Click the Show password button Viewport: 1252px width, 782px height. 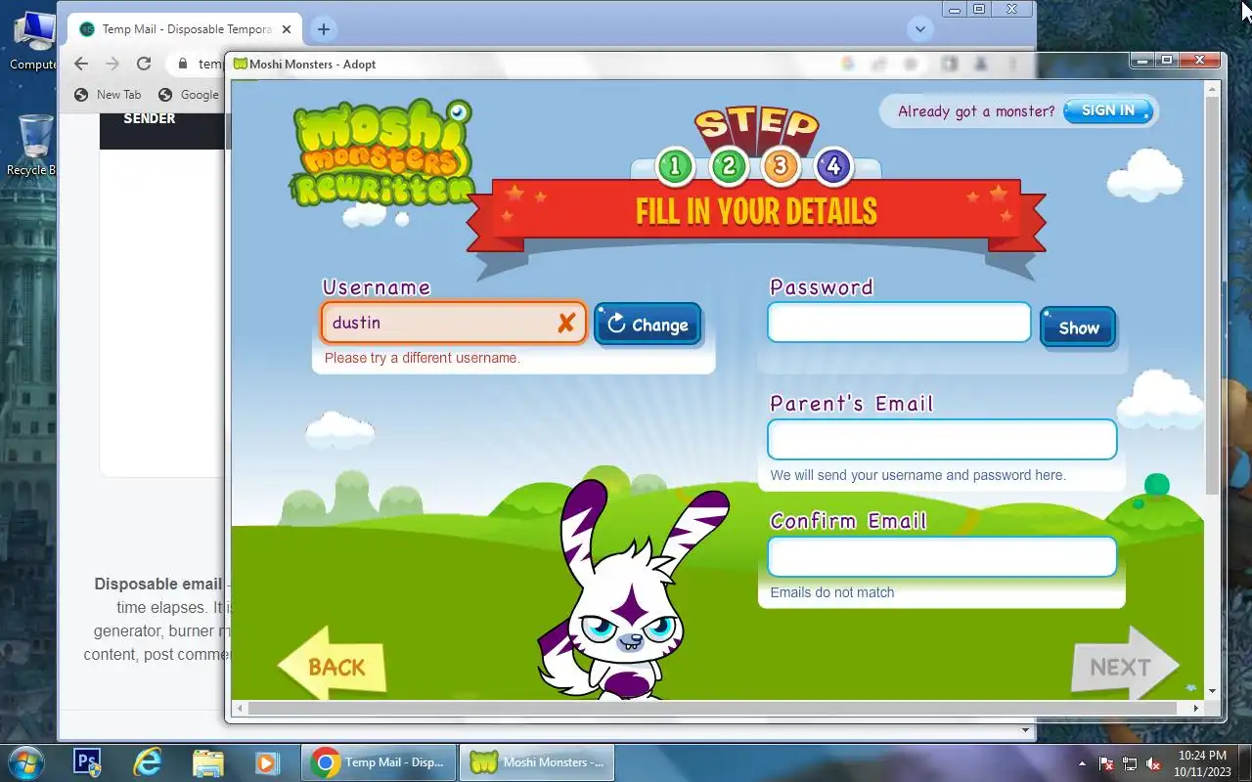tap(1078, 327)
